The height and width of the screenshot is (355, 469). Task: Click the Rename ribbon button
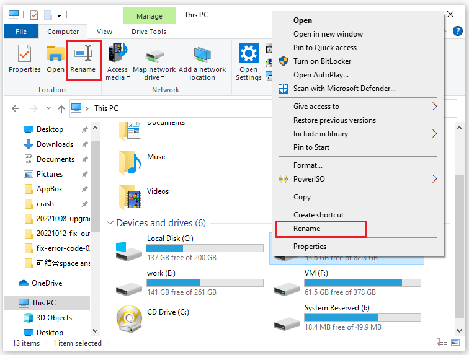click(x=83, y=59)
